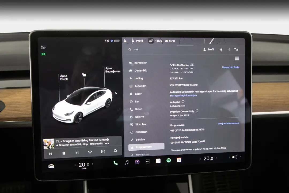This screenshot has height=193, width=289.
Task: Tap the LTE signal strength icon
Action: [x=236, y=49]
